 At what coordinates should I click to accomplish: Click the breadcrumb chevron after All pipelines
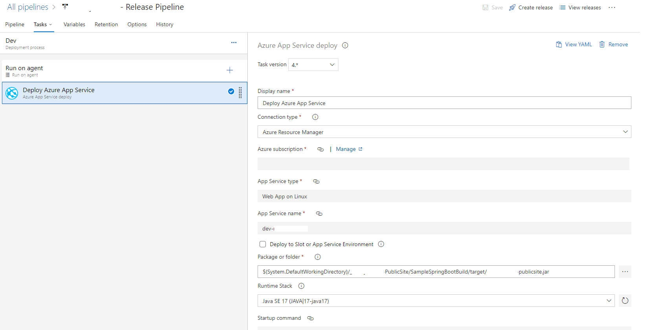pyautogui.click(x=54, y=7)
